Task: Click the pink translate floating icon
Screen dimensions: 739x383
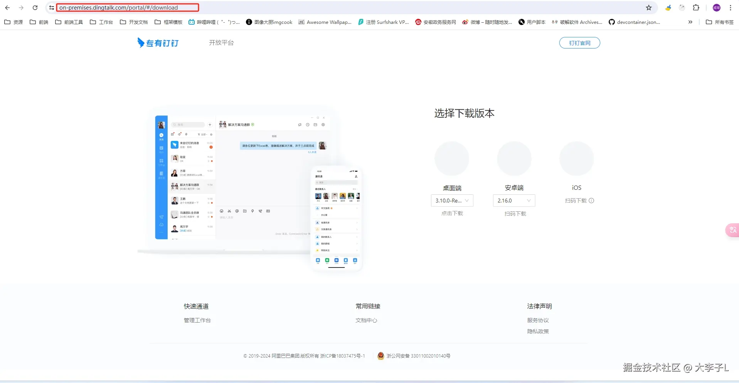Action: coord(732,230)
